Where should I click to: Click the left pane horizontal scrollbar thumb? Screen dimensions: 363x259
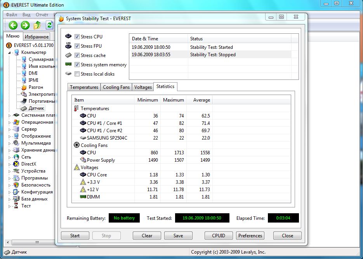[37, 242]
